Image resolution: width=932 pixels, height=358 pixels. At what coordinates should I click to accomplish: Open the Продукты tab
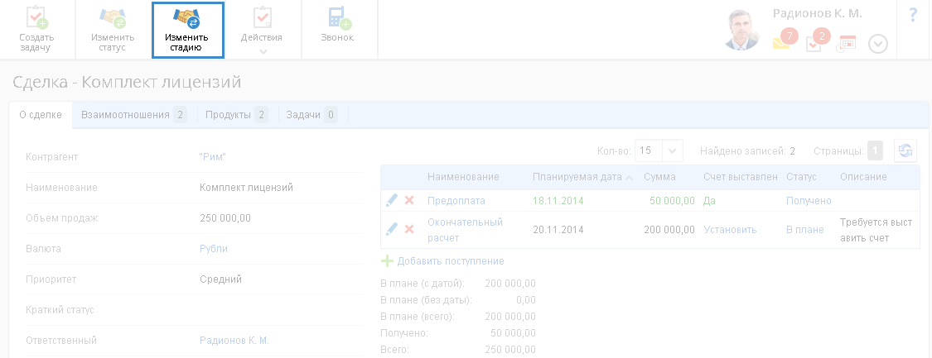coord(236,115)
